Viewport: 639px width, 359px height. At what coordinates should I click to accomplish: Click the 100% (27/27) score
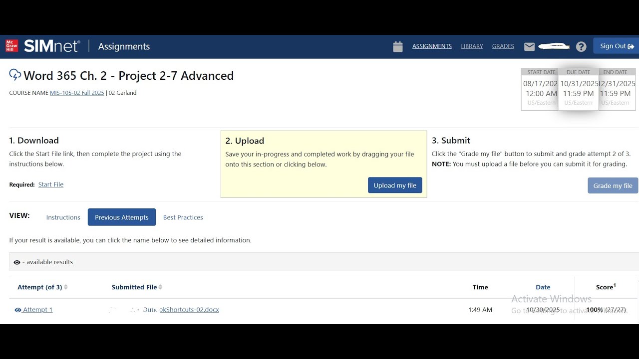click(x=606, y=310)
